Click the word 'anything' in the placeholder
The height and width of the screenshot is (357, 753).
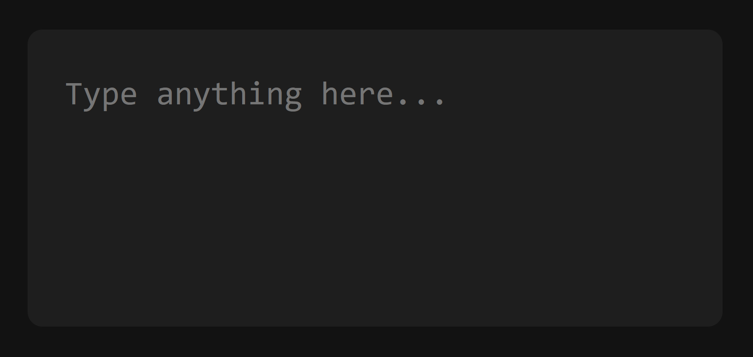click(x=229, y=94)
